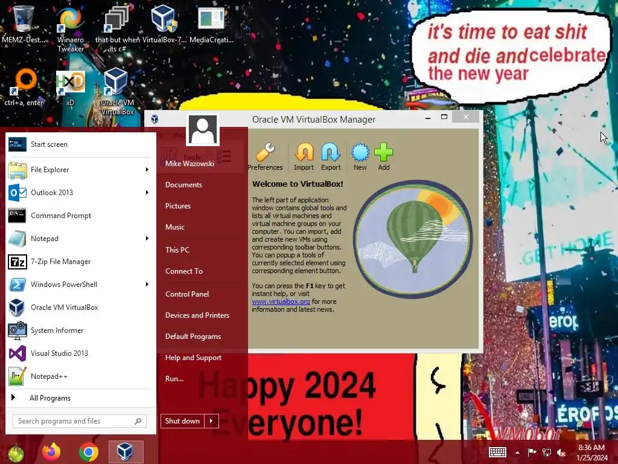Open Help and Support
Image resolution: width=618 pixels, height=464 pixels.
pyautogui.click(x=194, y=358)
